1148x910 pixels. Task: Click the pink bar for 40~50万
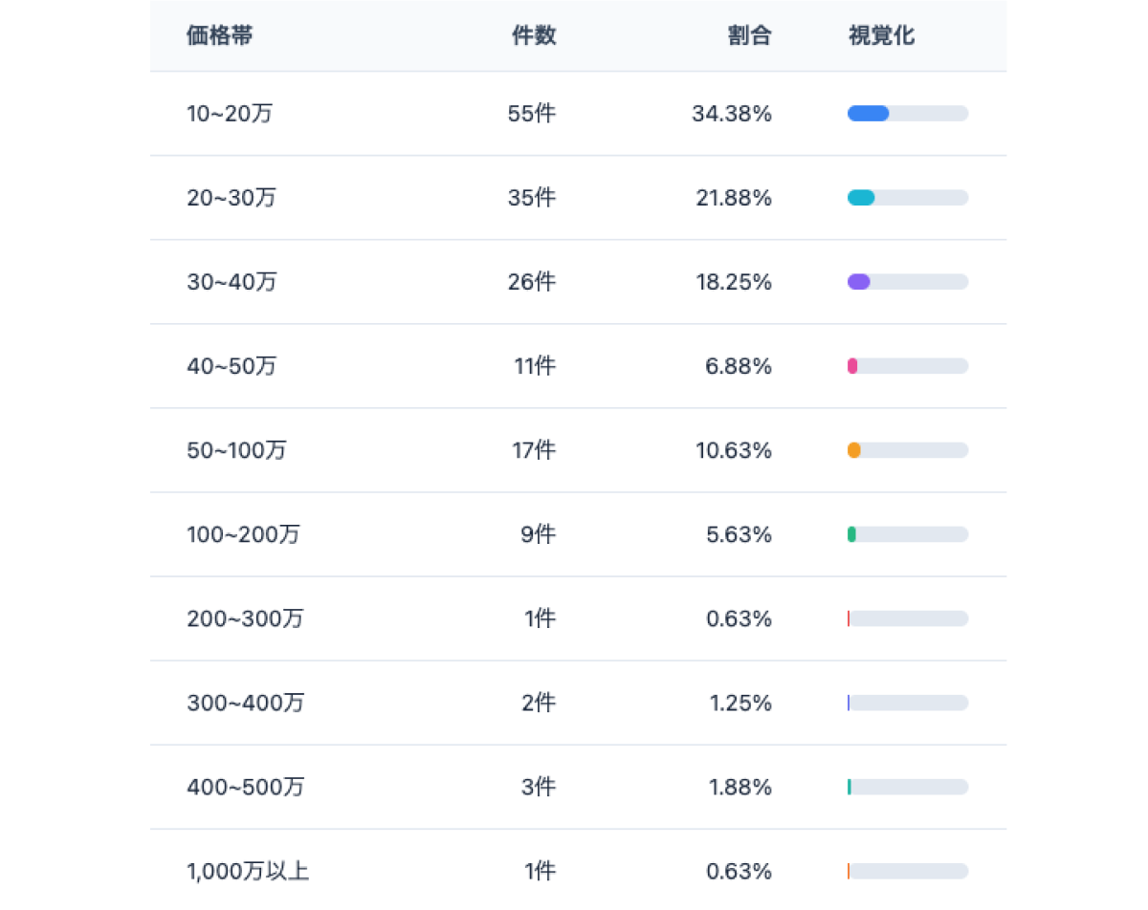point(852,366)
